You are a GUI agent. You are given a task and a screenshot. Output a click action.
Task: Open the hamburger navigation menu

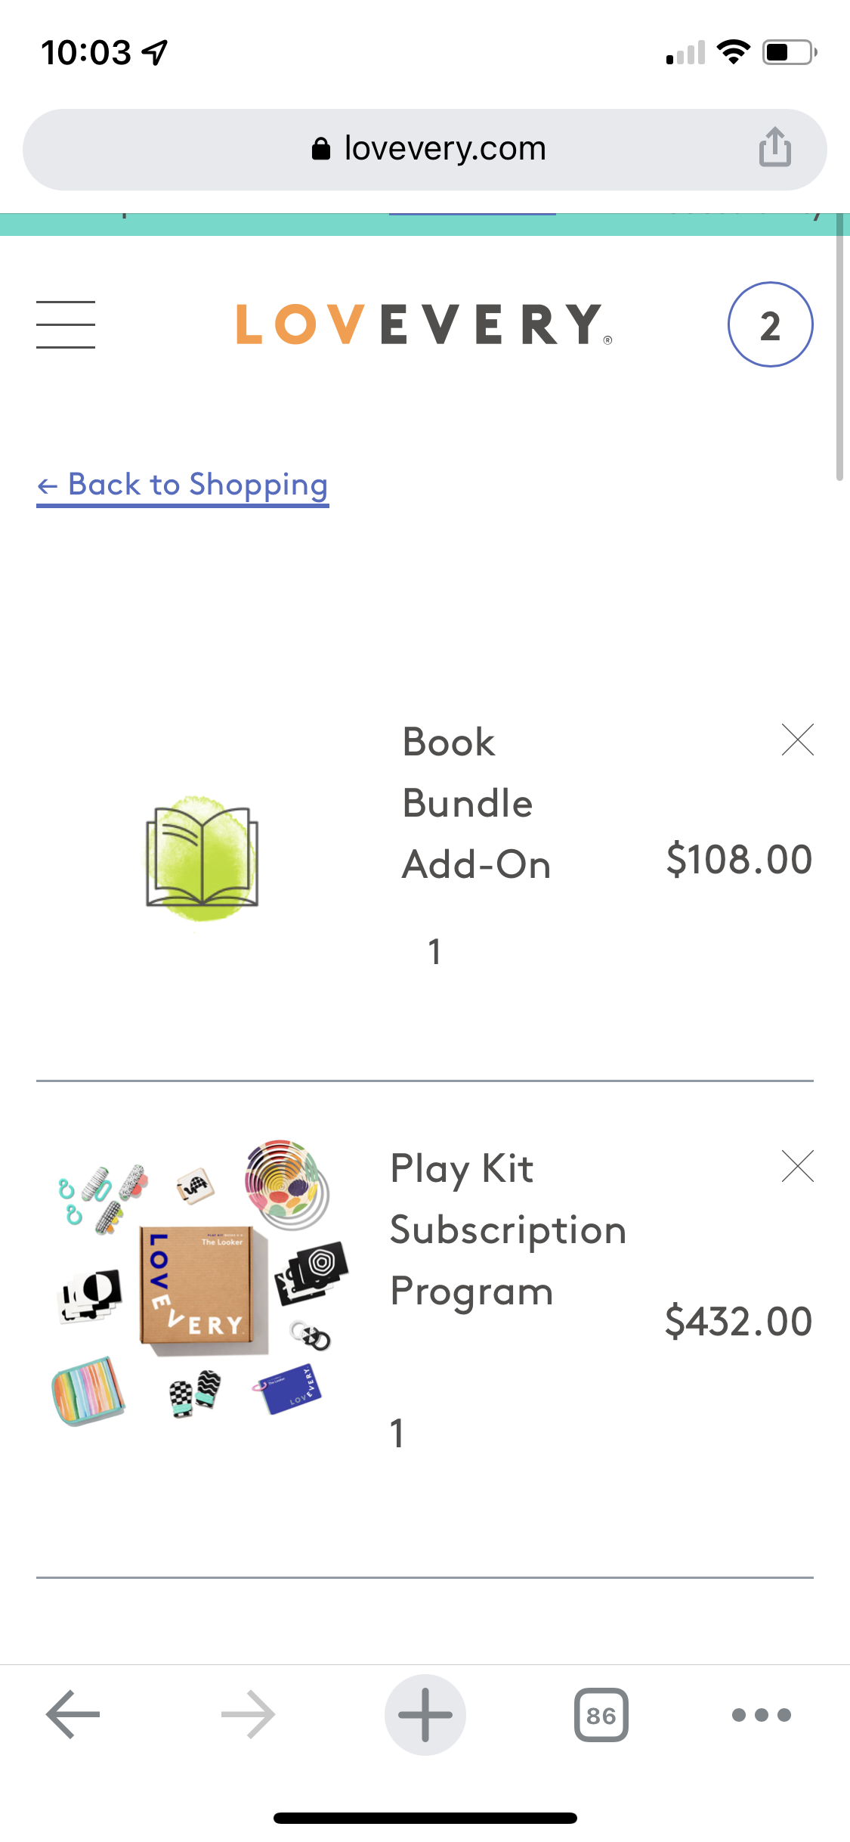click(66, 324)
